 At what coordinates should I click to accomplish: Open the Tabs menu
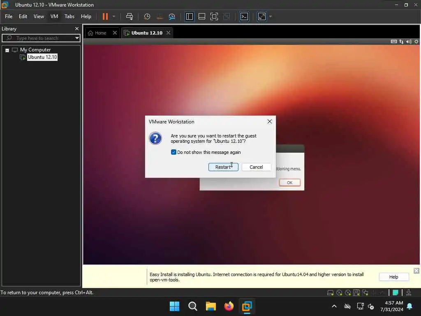click(x=69, y=16)
